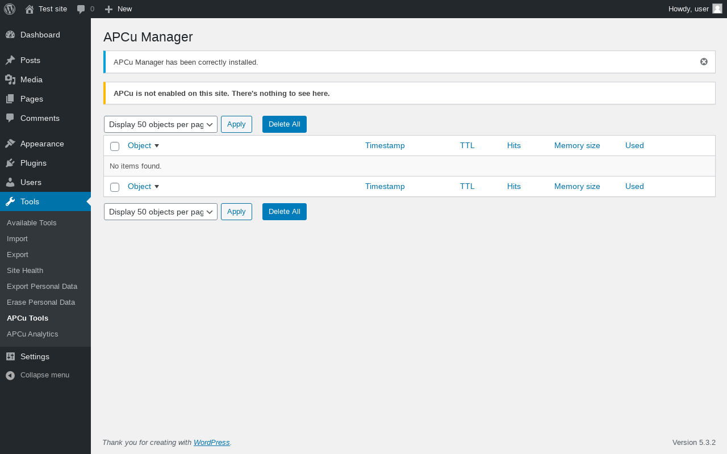The width and height of the screenshot is (727, 454).
Task: Open the Posts menu item
Action: point(45,60)
